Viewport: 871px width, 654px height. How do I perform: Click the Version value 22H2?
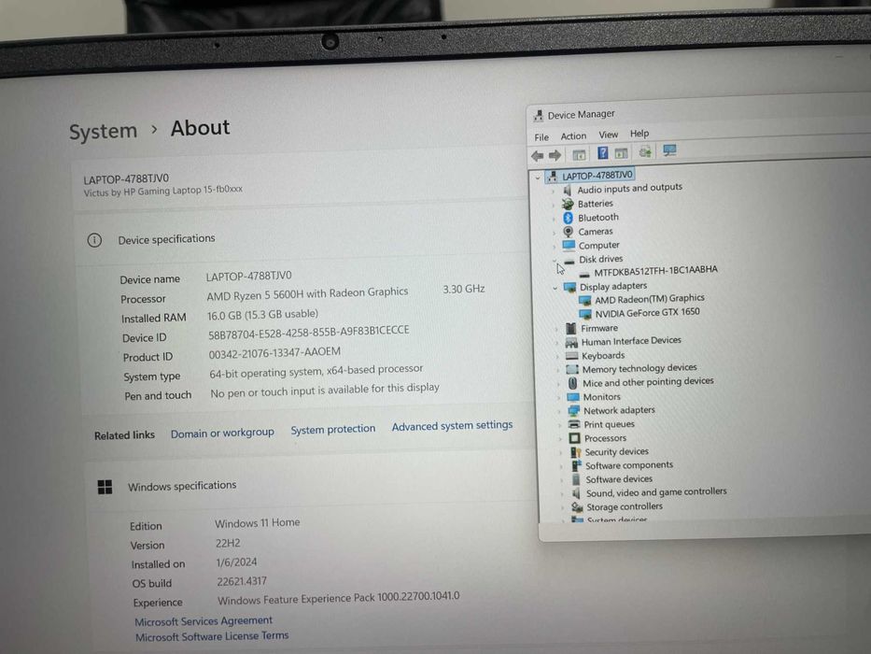228,544
